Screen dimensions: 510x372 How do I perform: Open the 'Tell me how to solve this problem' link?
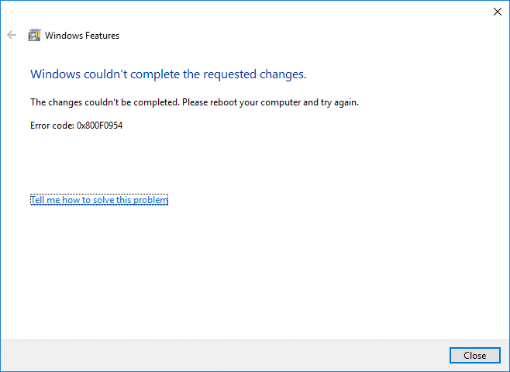point(98,200)
